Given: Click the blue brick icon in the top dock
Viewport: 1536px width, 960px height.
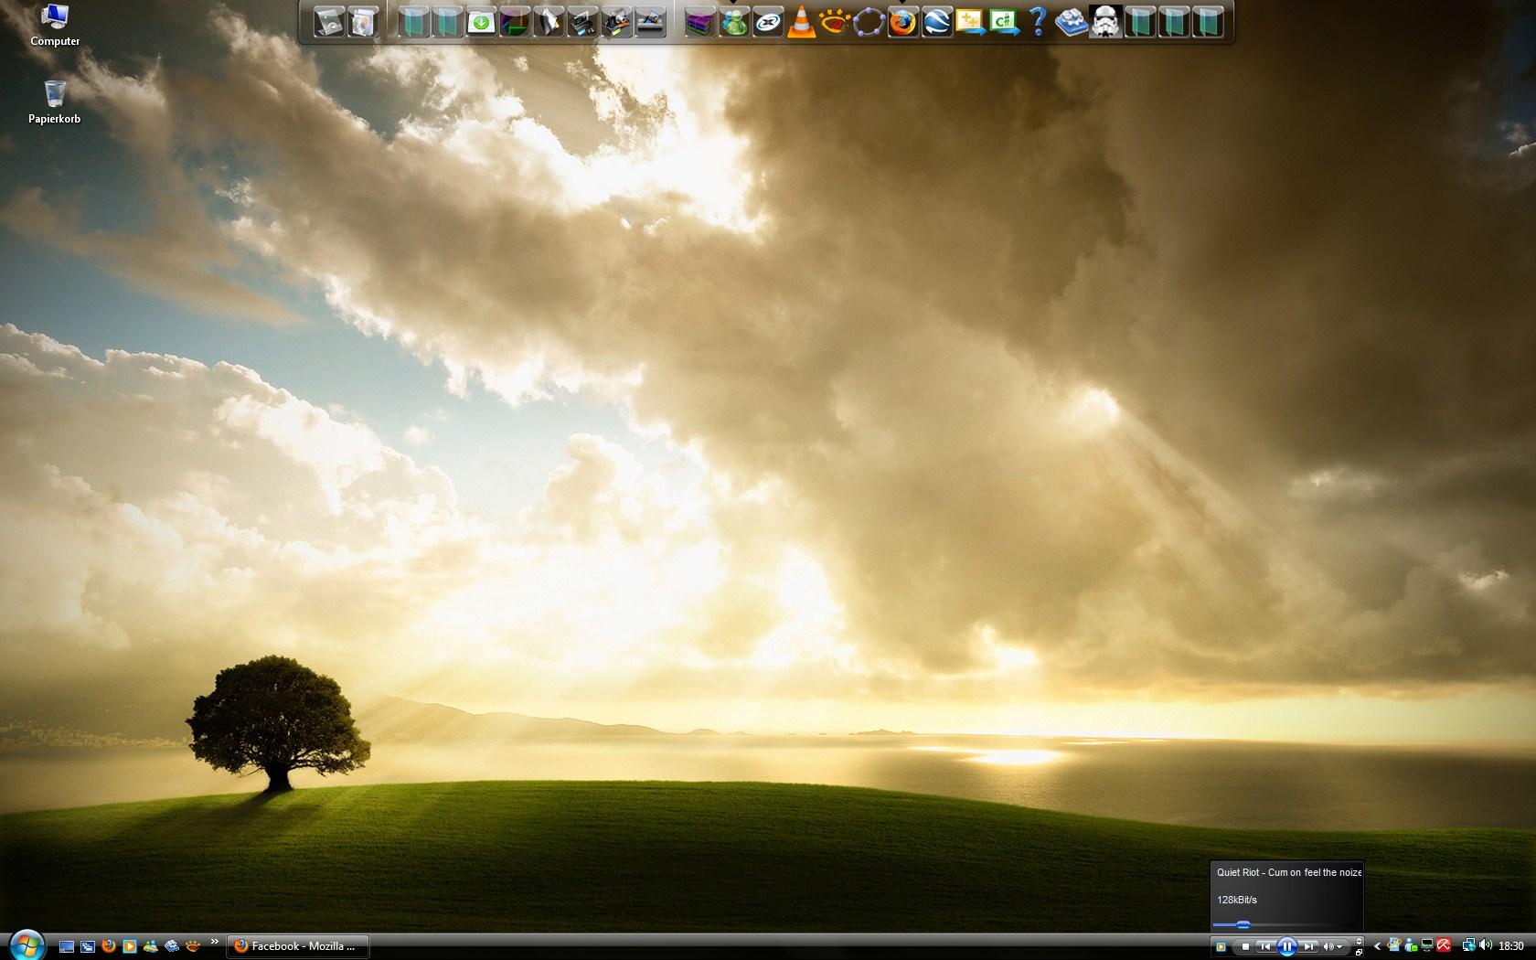Looking at the screenshot, I should [x=1071, y=22].
